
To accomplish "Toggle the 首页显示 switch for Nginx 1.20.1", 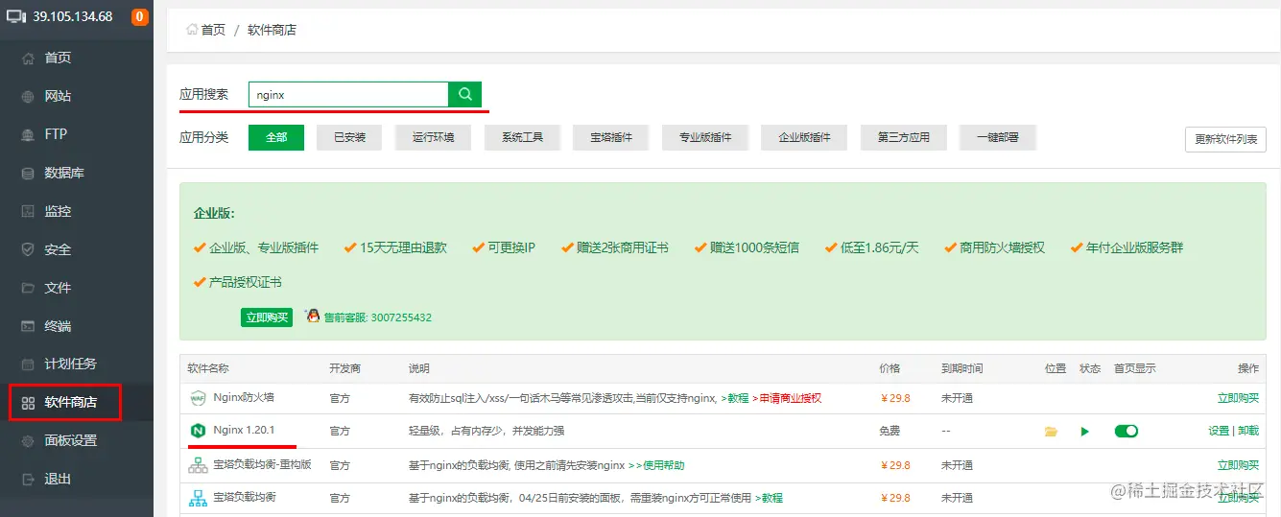I will (x=1127, y=432).
